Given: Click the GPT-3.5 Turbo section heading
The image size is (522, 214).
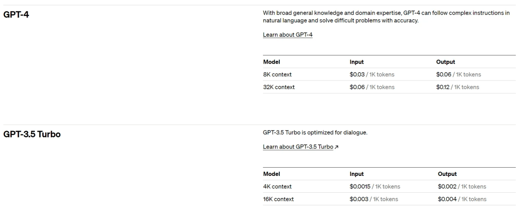Looking at the screenshot, I should tap(32, 134).
